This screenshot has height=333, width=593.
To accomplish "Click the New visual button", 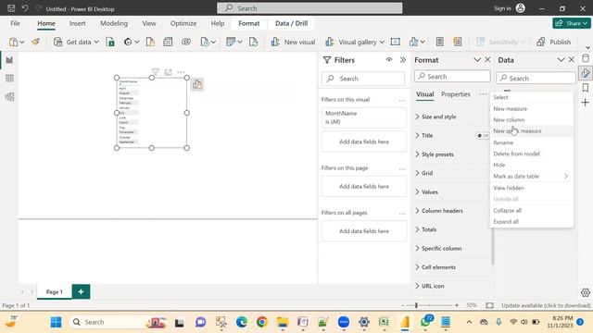I will click(x=293, y=42).
